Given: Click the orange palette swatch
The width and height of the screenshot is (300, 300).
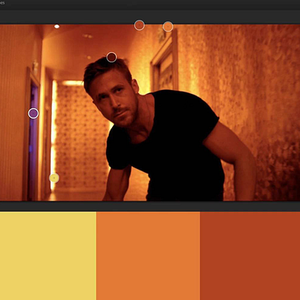Looking at the screenshot, I should point(148,256).
